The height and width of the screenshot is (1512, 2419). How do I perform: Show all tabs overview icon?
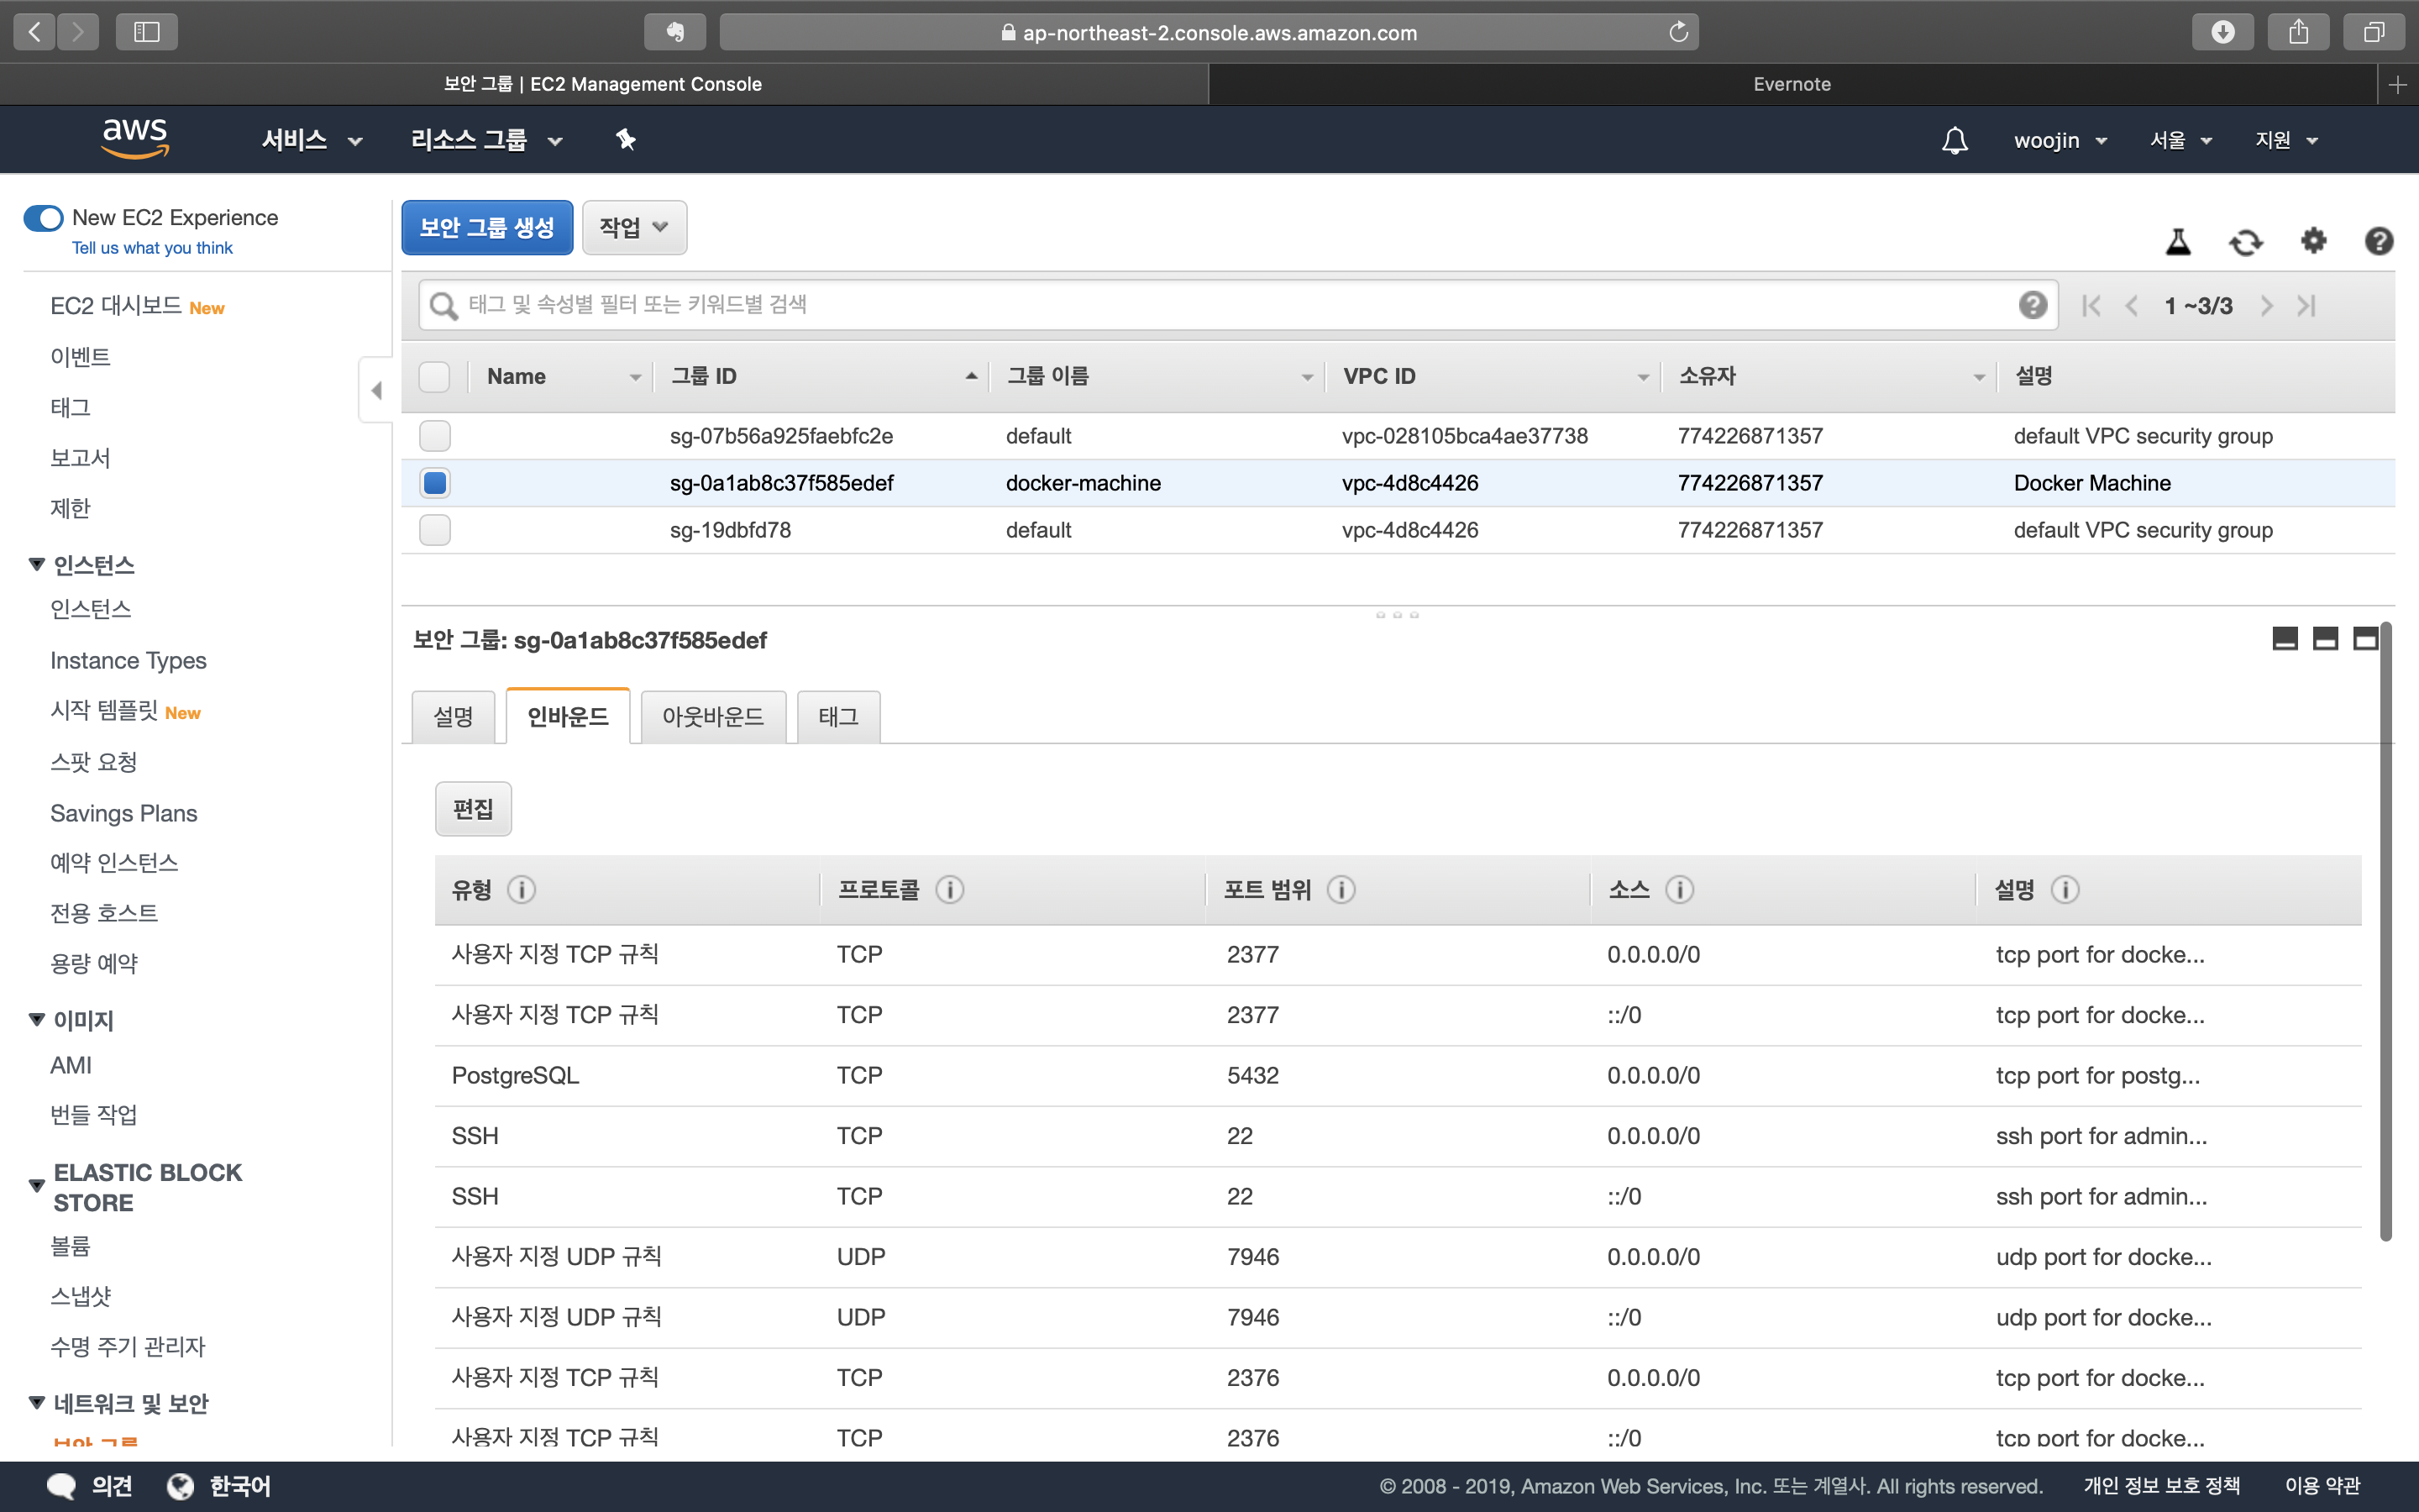point(2374,32)
